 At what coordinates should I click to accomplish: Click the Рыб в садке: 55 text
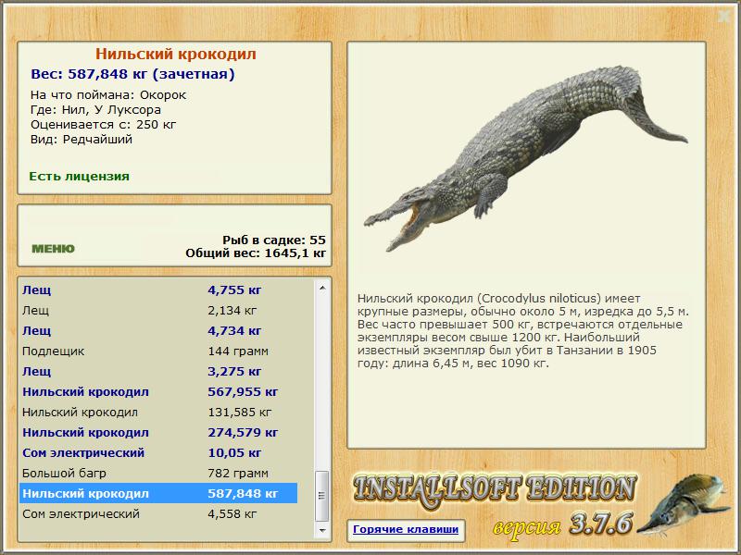point(274,240)
